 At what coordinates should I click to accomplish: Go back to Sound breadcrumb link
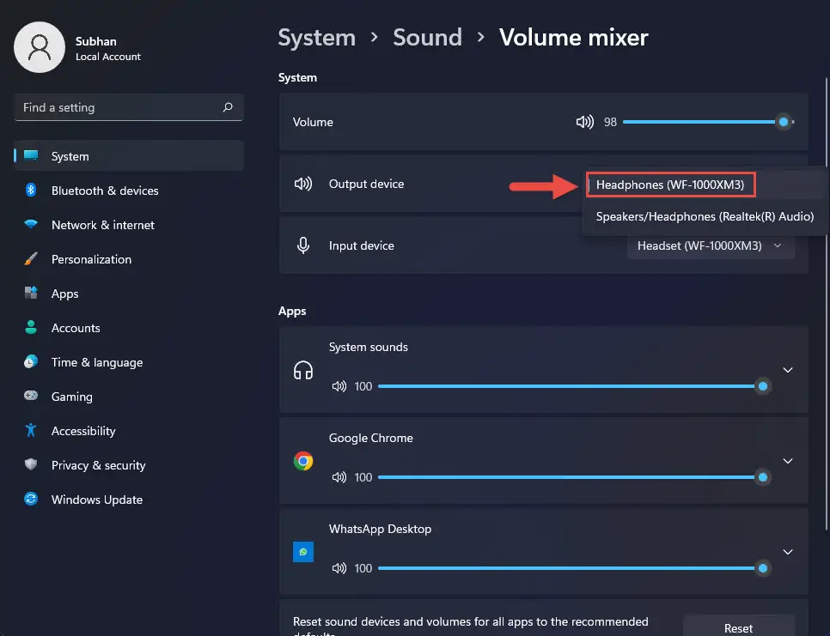(x=427, y=38)
